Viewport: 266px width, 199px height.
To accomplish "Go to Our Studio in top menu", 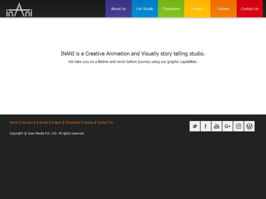I will coord(145,9).
